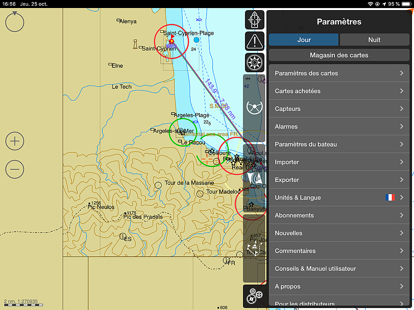Open Alarmes settings

pyautogui.click(x=339, y=126)
